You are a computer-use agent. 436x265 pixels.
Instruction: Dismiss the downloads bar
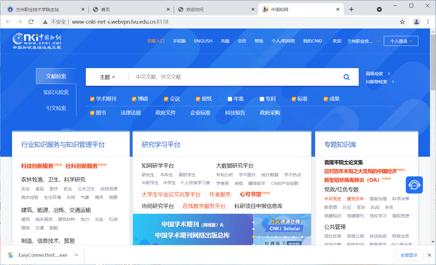click(429, 255)
